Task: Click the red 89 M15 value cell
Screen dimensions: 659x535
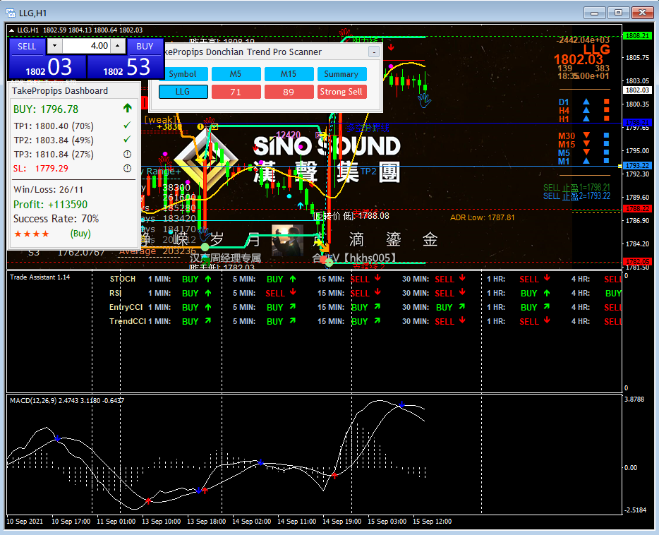Action: point(289,92)
